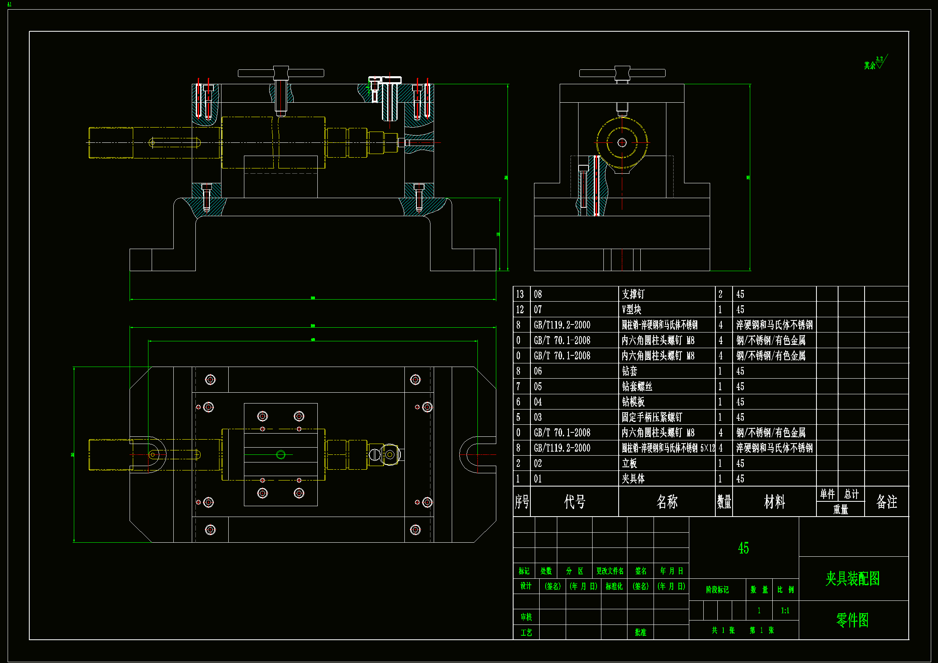938x663 pixels.
Task: Click the 备注 column header
Action: (887, 502)
